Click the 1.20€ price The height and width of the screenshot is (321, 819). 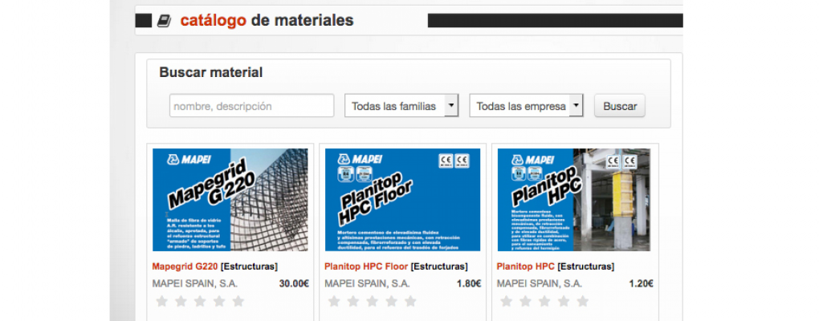[x=642, y=284]
